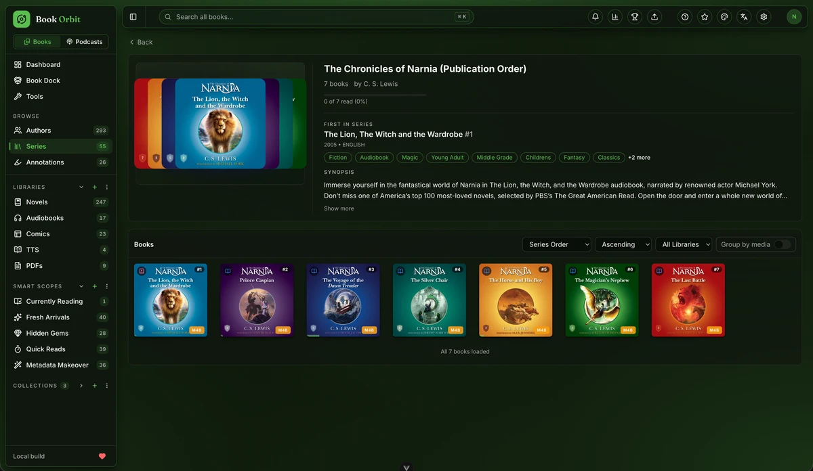
Task: Open Smart Scopes more options menu
Action: [107, 286]
